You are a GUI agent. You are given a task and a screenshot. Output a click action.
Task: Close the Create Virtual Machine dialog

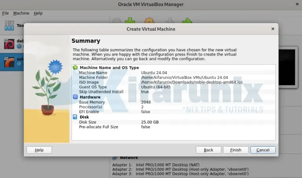pyautogui.click(x=273, y=29)
